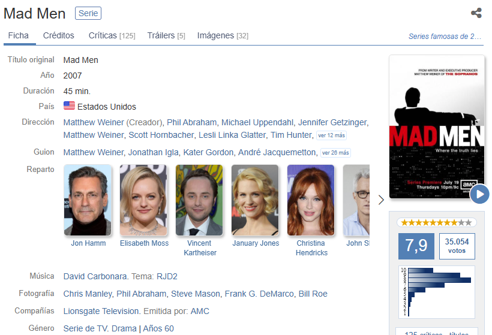Image resolution: width=492 pixels, height=335 pixels.
Task: Open Jon Hamm name link
Action: [88, 243]
